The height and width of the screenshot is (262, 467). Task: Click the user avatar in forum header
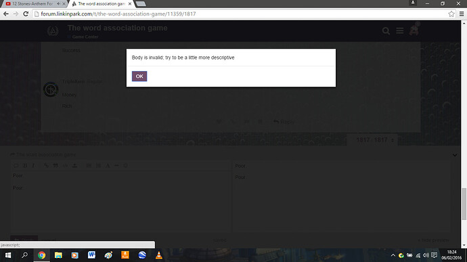click(x=414, y=30)
